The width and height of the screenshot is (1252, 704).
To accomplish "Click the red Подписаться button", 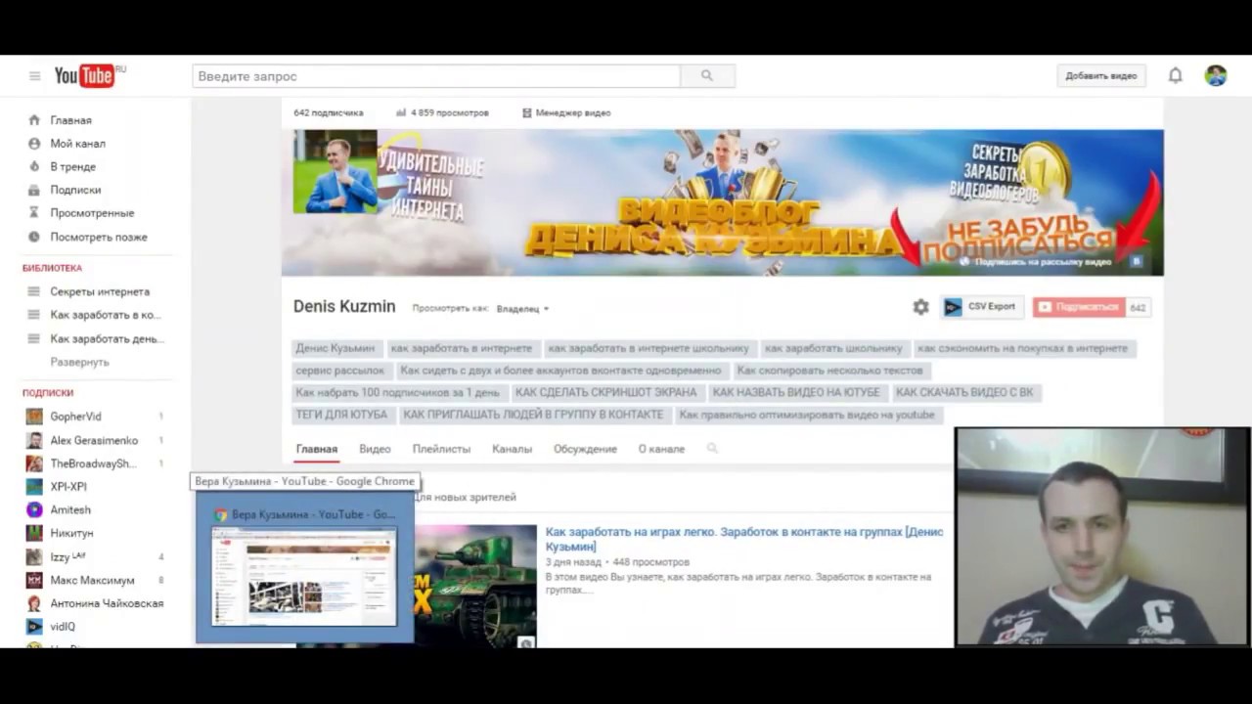I will 1079,307.
